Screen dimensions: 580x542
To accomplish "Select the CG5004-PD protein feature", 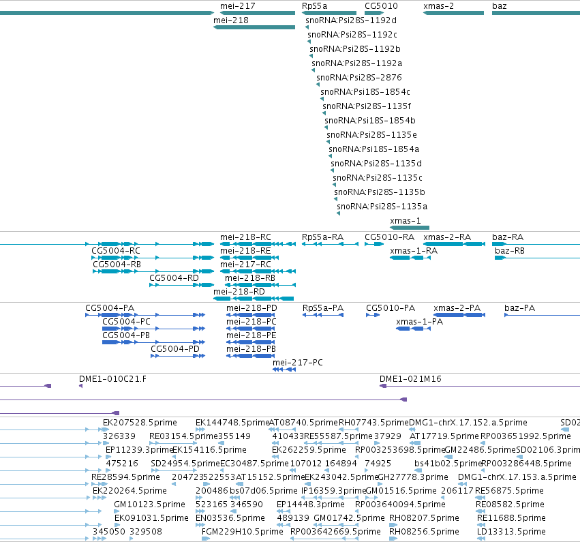I will tap(178, 356).
